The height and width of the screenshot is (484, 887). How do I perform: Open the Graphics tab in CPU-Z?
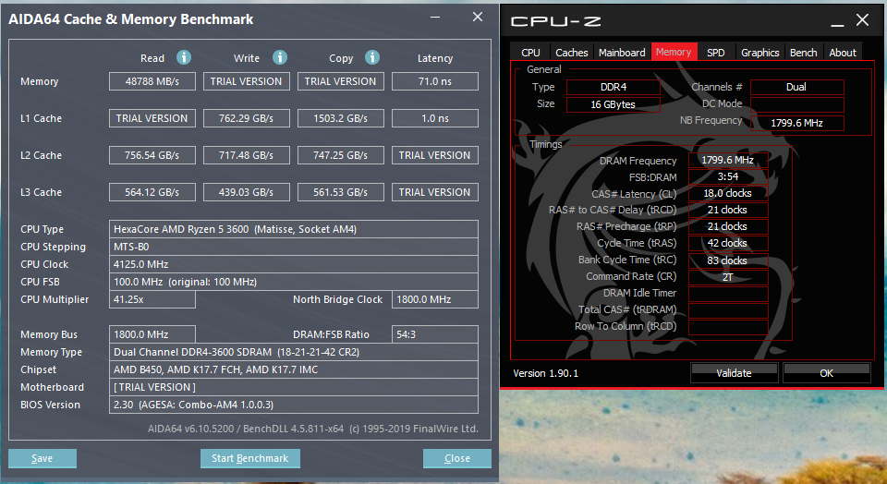[759, 52]
